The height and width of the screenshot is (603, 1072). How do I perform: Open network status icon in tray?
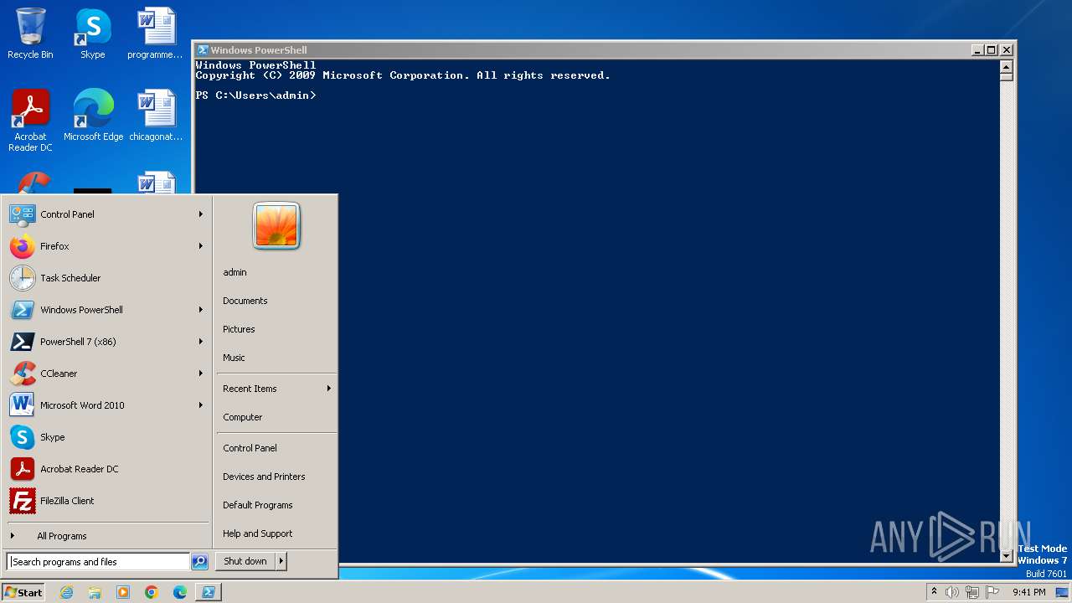click(972, 592)
